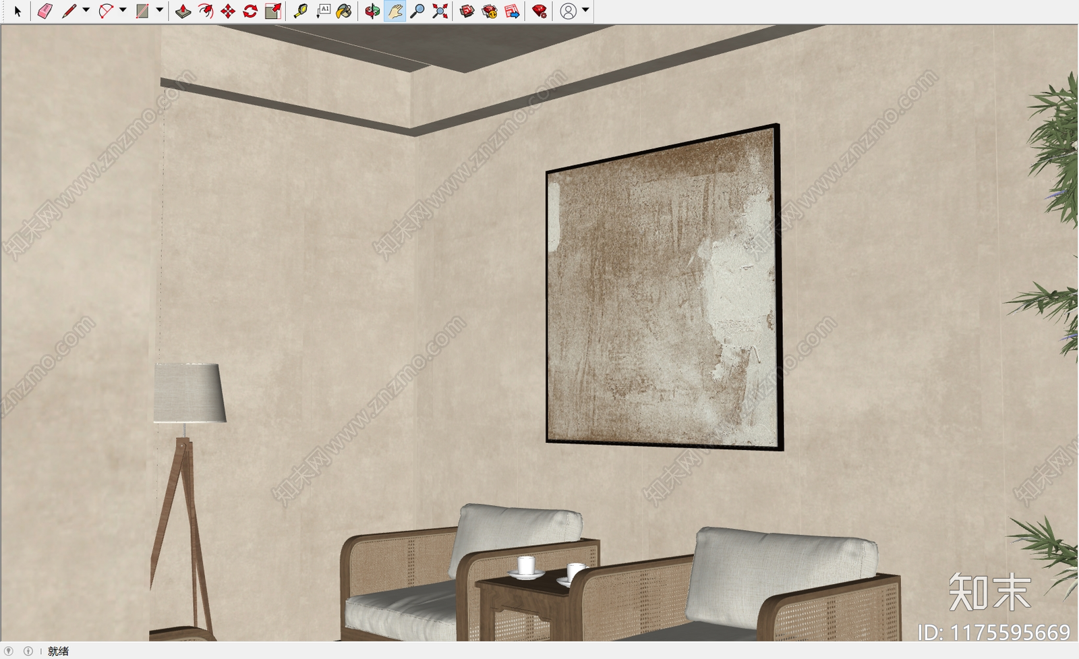Select the Arc tool
1079x659 pixels.
[106, 11]
